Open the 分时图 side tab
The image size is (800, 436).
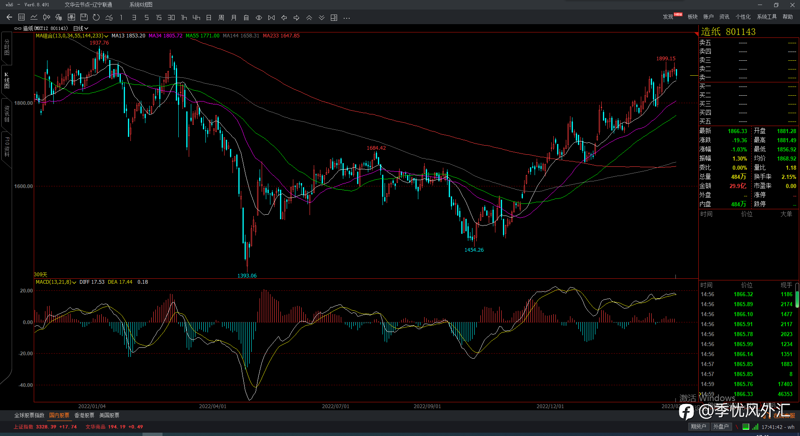7,47
